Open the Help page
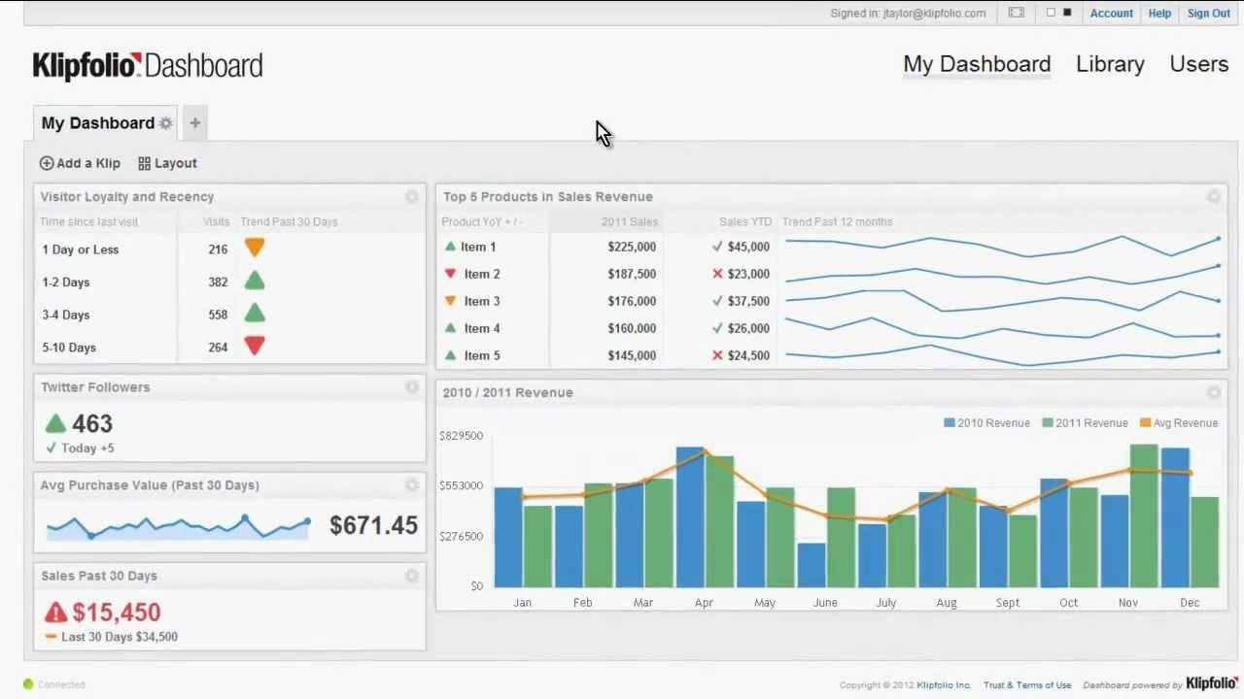 pos(1159,13)
